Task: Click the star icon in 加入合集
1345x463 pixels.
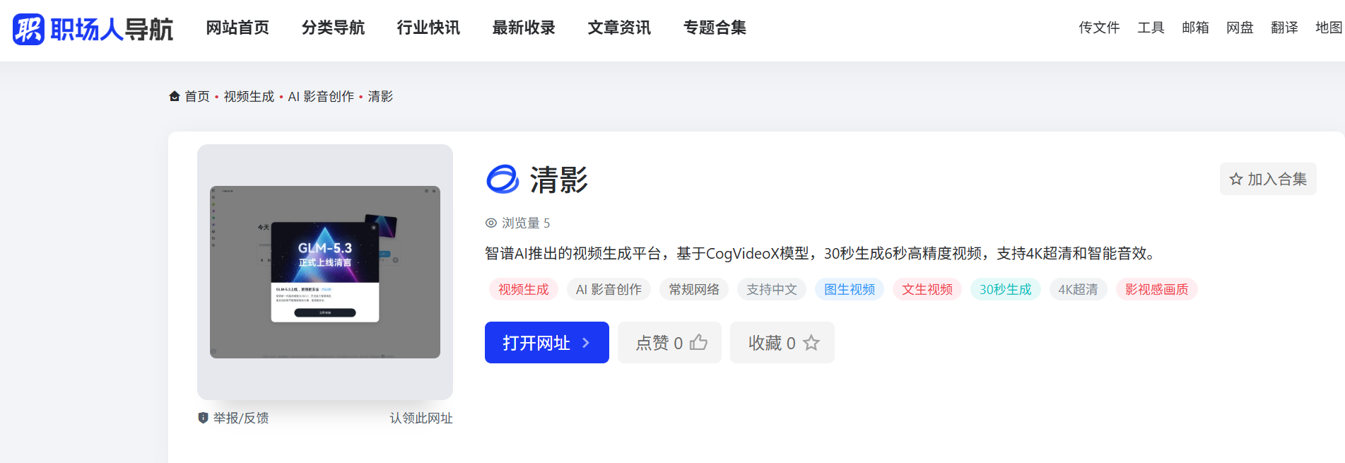Action: pyautogui.click(x=1236, y=179)
